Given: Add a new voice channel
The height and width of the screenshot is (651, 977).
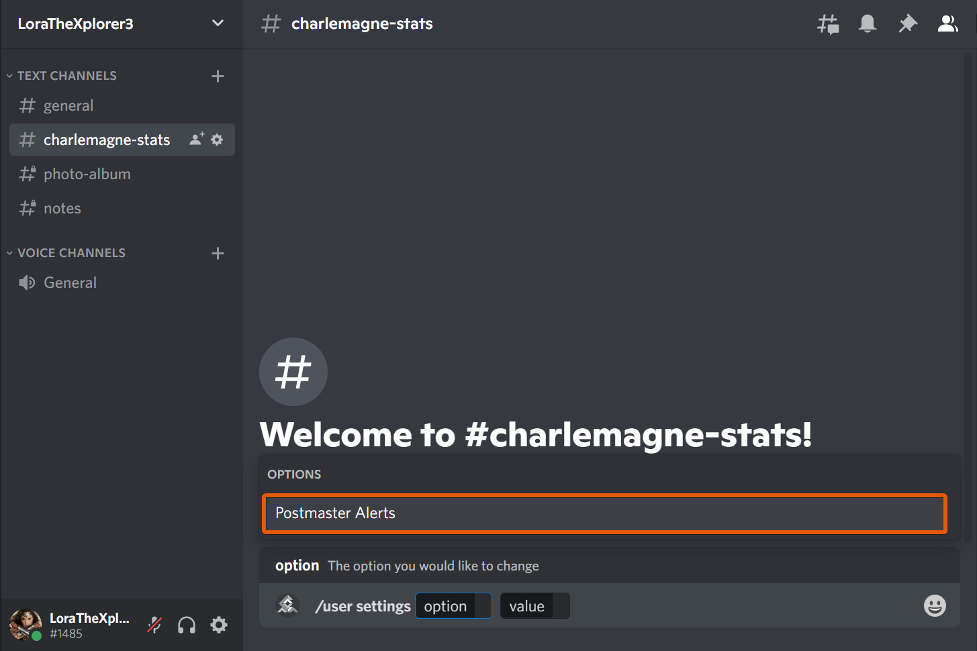Looking at the screenshot, I should 218,253.
